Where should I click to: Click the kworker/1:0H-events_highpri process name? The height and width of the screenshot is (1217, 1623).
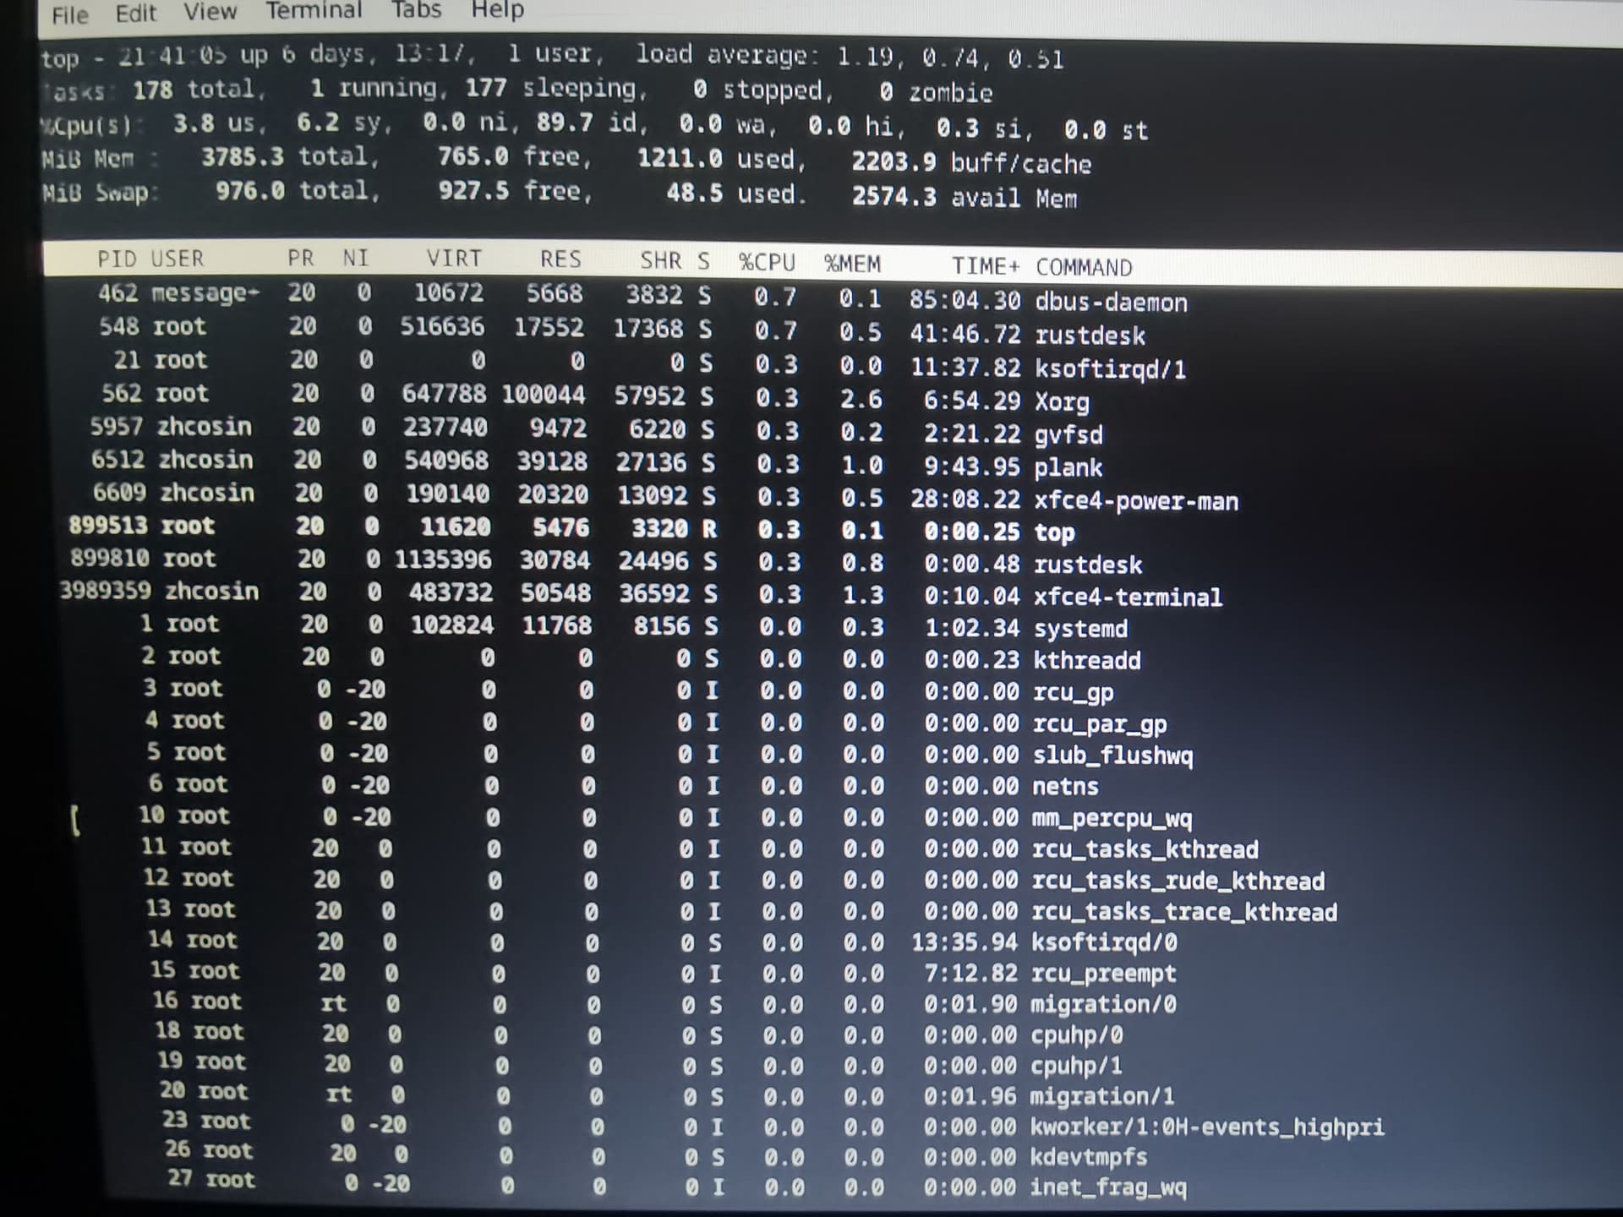pyautogui.click(x=1207, y=1127)
